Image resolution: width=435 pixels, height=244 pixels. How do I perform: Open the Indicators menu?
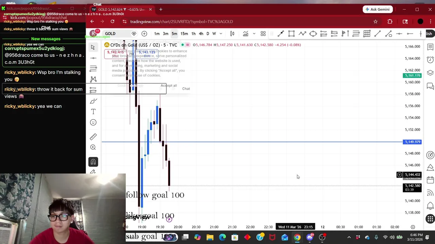point(245,34)
